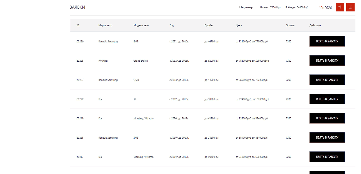Select the 'Партнер' label in header
Screen dimensions: 361x174
click(x=246, y=7)
